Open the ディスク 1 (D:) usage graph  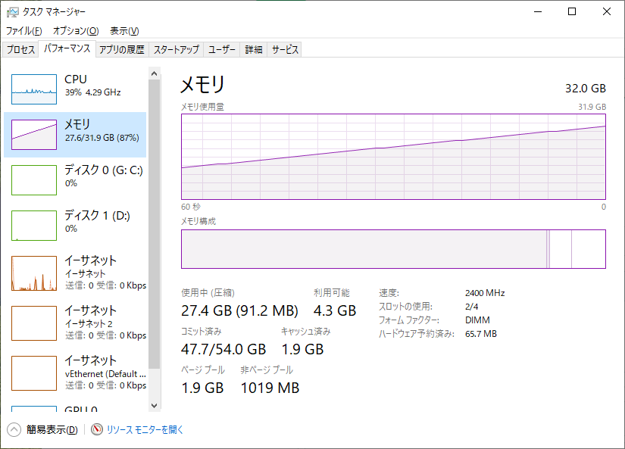coord(76,225)
